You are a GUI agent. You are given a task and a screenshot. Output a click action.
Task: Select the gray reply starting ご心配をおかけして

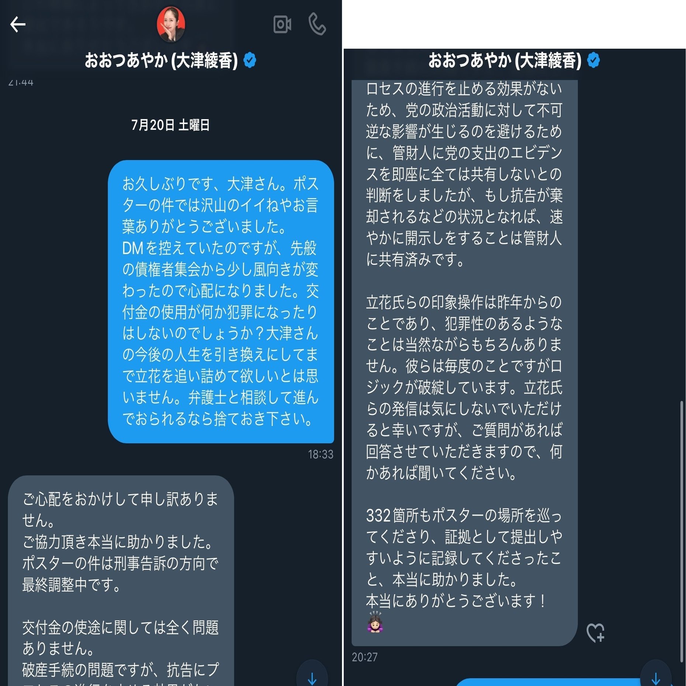(121, 581)
